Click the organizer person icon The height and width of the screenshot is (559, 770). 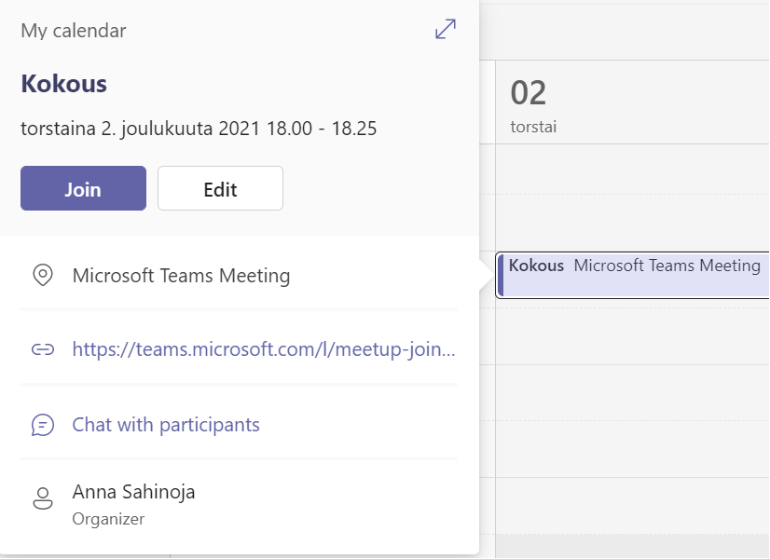pos(42,498)
